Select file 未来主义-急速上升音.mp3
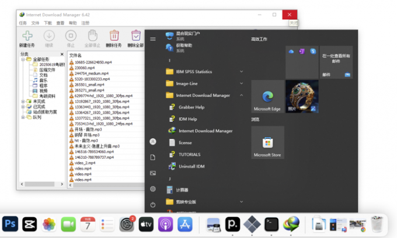Image resolution: width=397 pixels, height=238 pixels. click(x=97, y=146)
